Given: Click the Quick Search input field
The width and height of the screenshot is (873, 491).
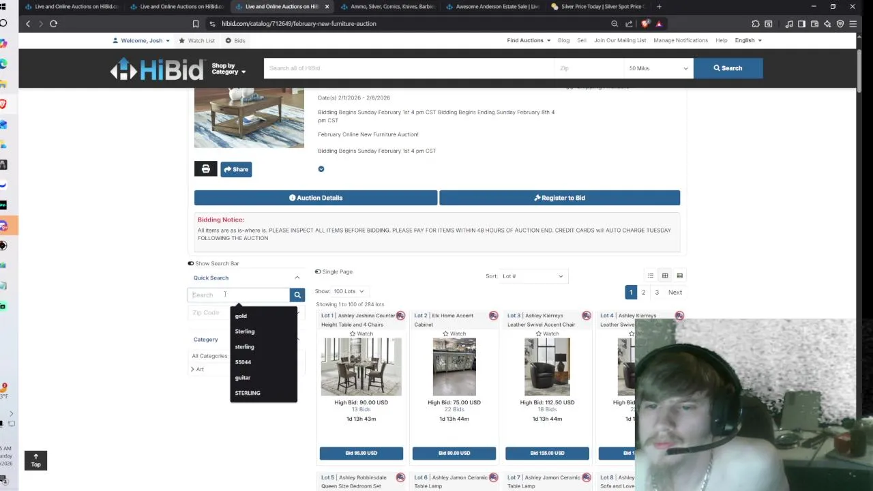Looking at the screenshot, I should 239,295.
